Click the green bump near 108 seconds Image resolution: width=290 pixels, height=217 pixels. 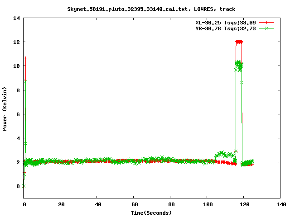point(224,155)
